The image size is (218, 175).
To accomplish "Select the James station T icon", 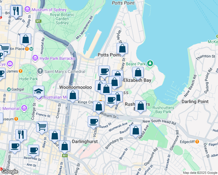I will (21, 71).
